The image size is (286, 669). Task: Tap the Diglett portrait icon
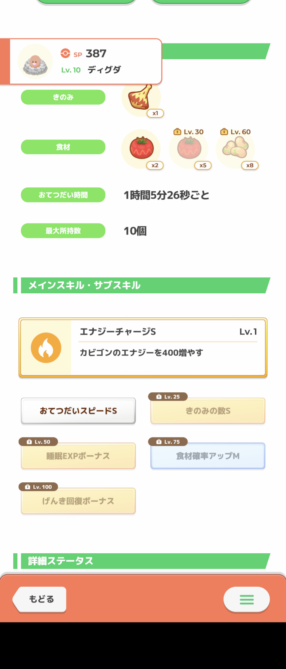(35, 62)
